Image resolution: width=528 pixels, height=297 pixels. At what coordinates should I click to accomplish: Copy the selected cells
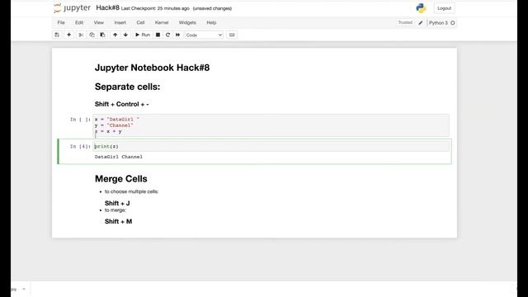[92, 35]
